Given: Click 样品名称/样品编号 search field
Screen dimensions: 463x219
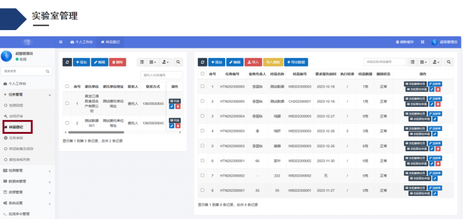Looking at the screenshot, I should pos(385,62).
